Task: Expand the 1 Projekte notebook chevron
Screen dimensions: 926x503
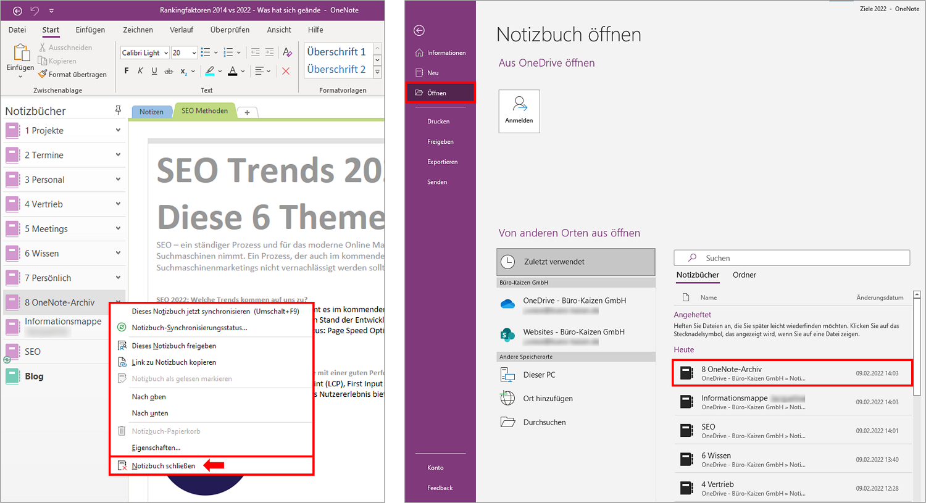Action: point(118,130)
